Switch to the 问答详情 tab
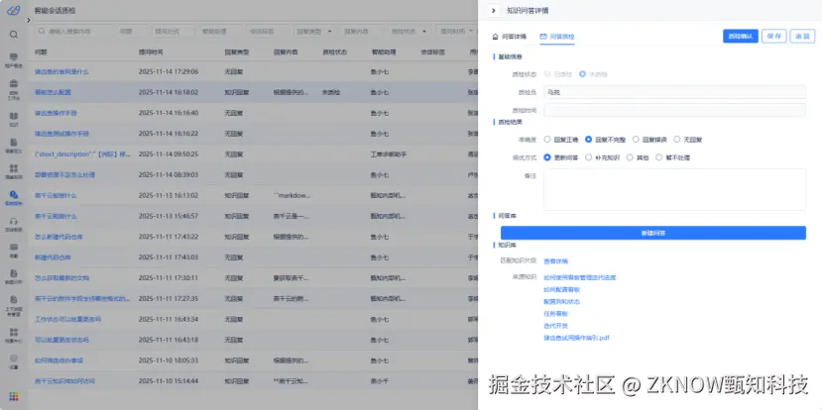 (509, 37)
